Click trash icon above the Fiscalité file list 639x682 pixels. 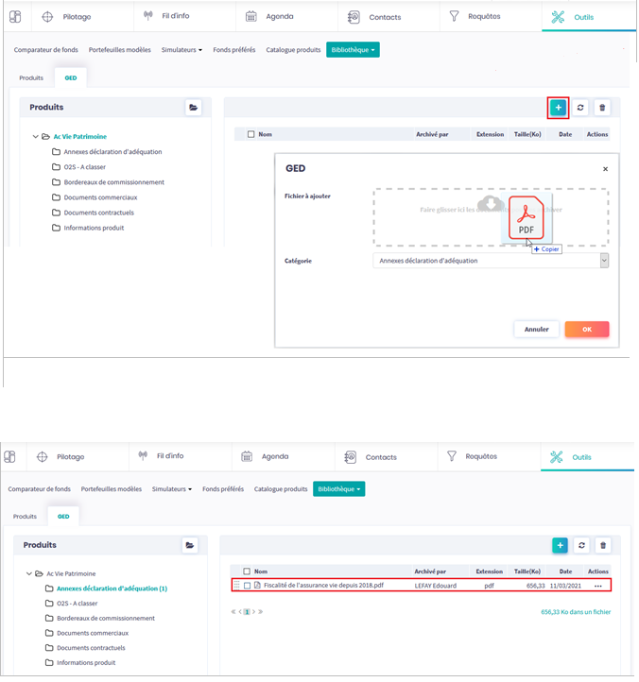pyautogui.click(x=603, y=545)
